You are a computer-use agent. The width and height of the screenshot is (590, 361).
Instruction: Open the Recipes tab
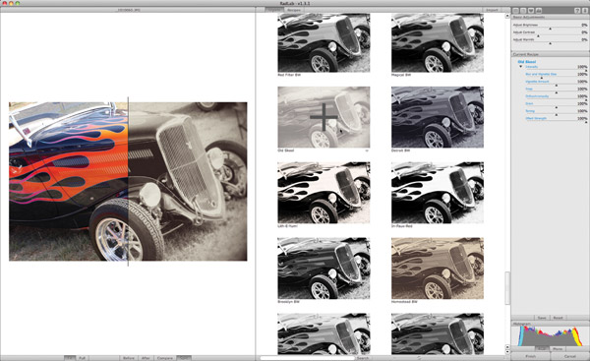294,10
